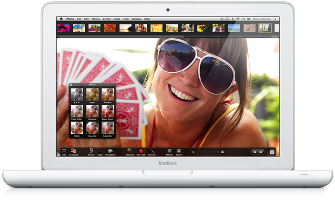Open the Events menu
The width and height of the screenshot is (335, 212).
click(x=107, y=19)
